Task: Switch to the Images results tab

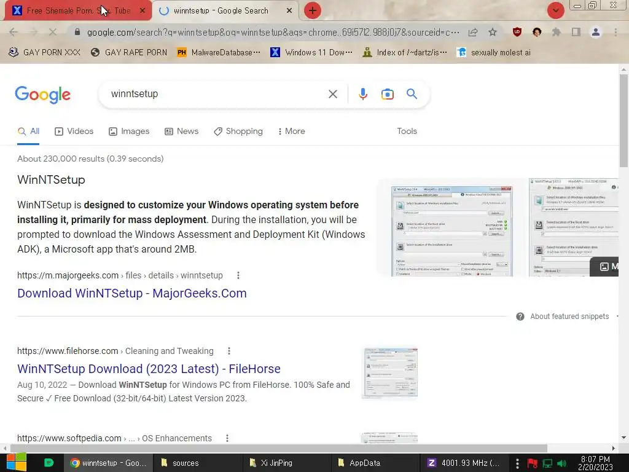Action: (x=129, y=132)
